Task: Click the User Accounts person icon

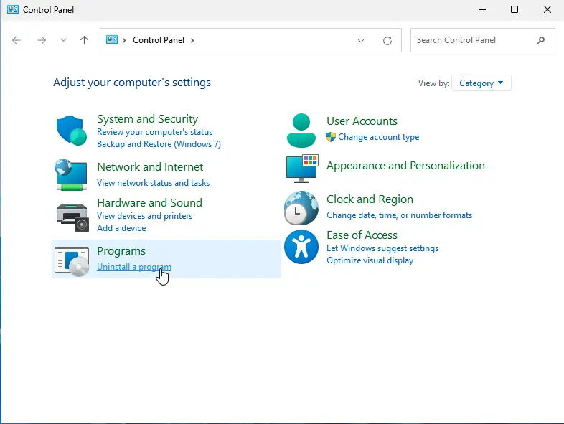Action: click(x=301, y=130)
